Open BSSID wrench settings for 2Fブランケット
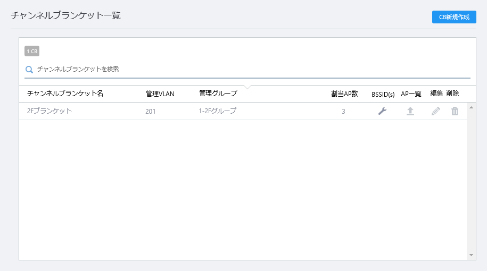 click(382, 111)
